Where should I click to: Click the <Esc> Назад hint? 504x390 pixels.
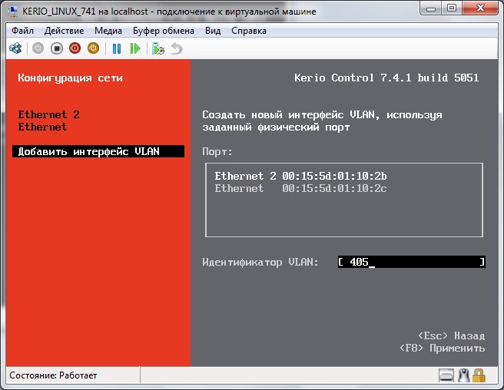coord(451,335)
